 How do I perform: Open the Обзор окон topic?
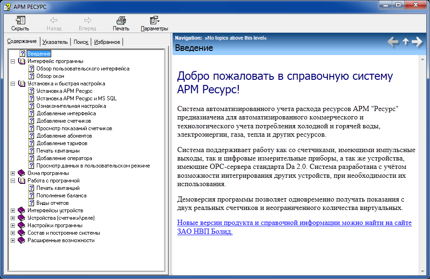point(50,76)
